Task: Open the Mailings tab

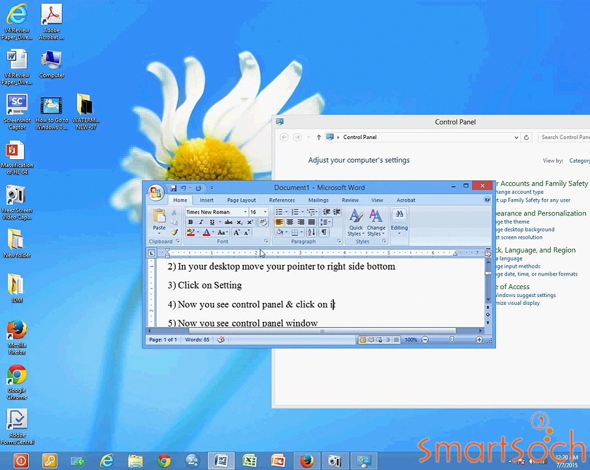Action: [318, 200]
